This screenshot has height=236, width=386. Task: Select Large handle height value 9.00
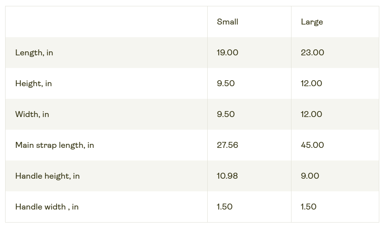[310, 176]
